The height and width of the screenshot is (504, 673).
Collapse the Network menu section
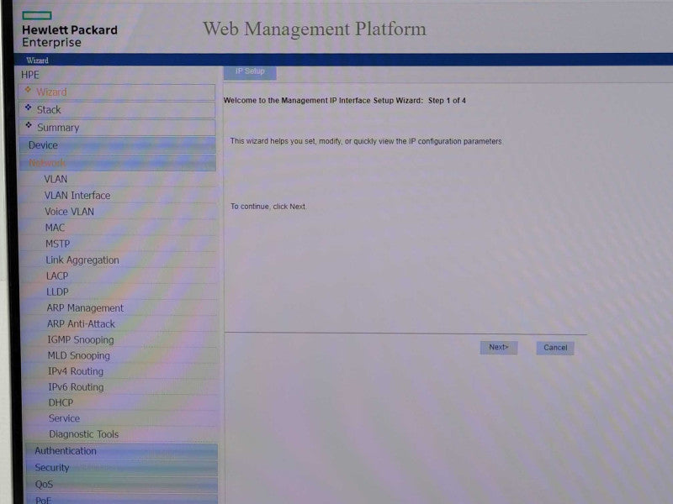point(118,163)
